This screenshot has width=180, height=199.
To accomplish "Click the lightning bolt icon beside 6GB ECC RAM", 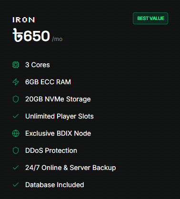I will 16,82.
